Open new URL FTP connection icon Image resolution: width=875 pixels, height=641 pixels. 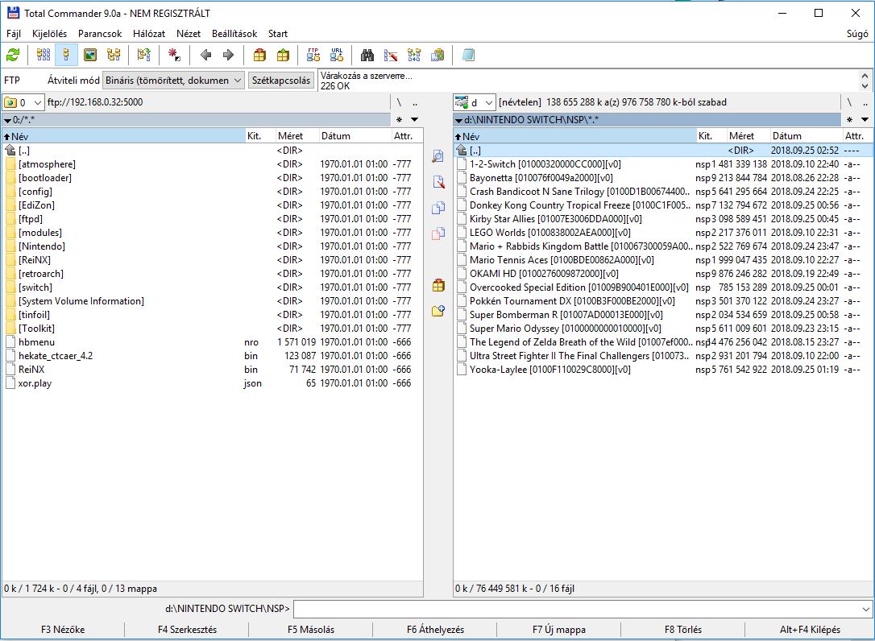coord(337,55)
